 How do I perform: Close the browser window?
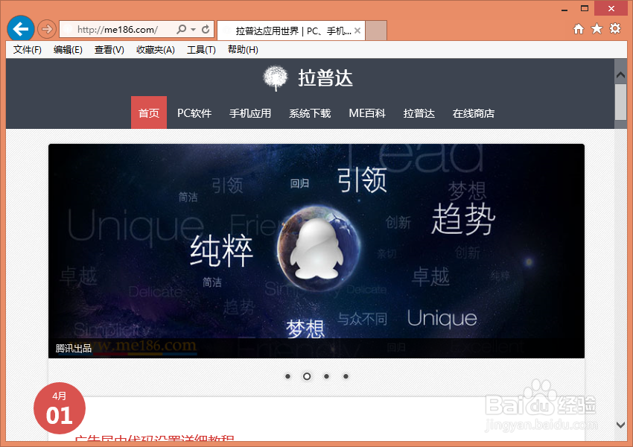pos(611,8)
